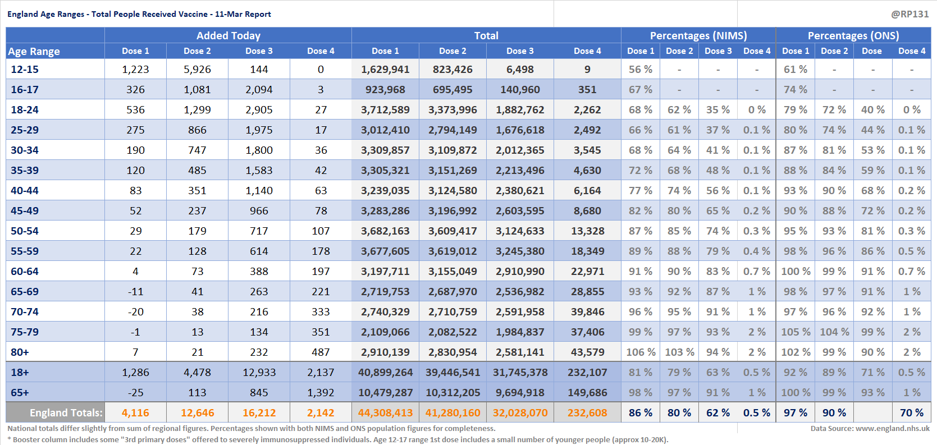This screenshot has height=445, width=937.
Task: Click the 18+ summary row label
Action: 20,373
